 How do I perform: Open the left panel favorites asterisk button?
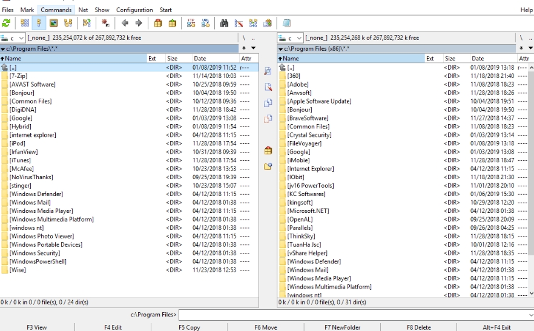coord(244,48)
